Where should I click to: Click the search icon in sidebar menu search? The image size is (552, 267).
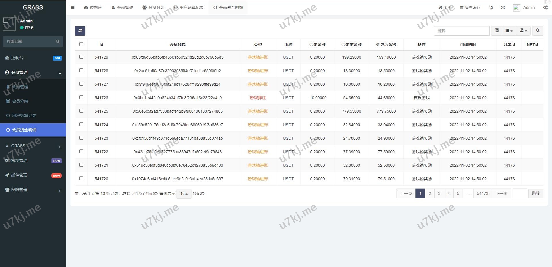(57, 41)
